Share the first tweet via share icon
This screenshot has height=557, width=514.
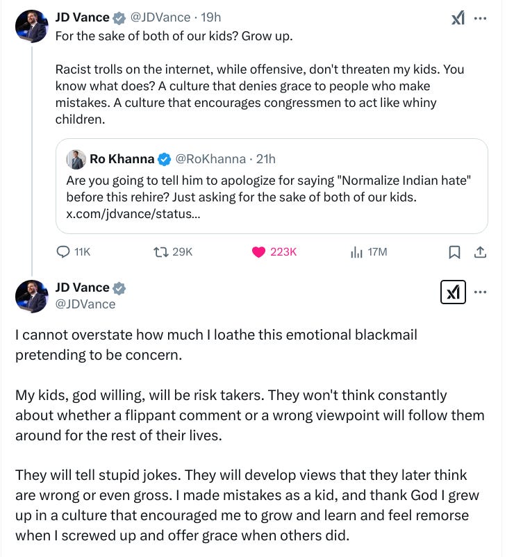click(479, 252)
